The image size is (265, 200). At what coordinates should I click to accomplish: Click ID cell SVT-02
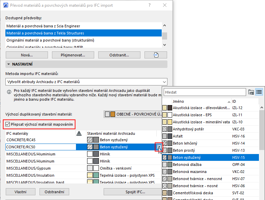tap(238, 193)
